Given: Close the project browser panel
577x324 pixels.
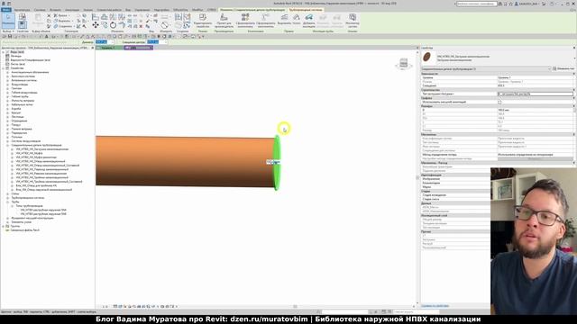Looking at the screenshot, I should coord(93,48).
